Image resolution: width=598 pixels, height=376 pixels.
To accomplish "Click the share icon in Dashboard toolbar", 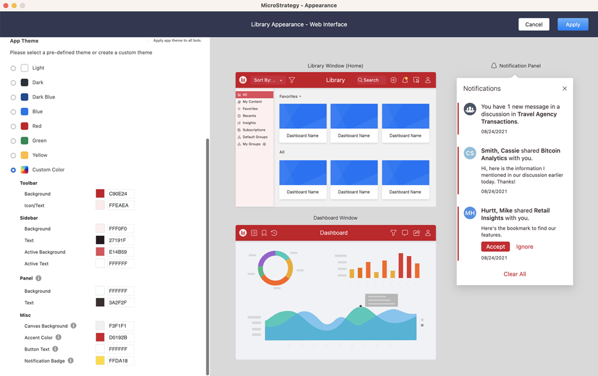I will point(417,233).
